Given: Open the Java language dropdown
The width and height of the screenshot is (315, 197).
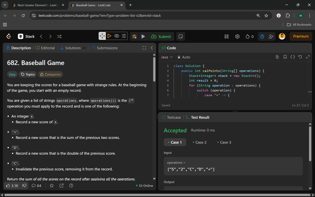Looking at the screenshot, I should [x=166, y=57].
